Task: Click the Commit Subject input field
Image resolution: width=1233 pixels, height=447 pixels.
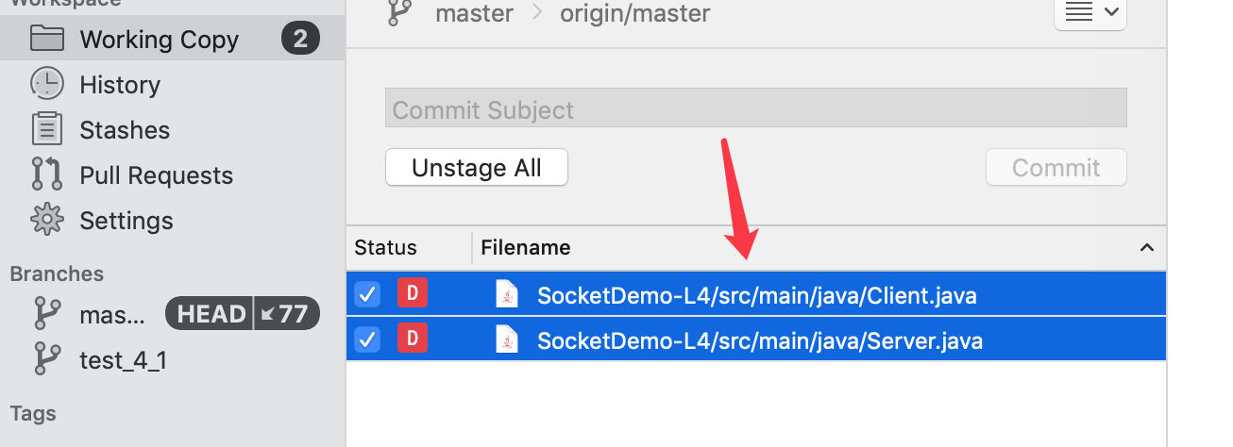Action: (x=755, y=109)
